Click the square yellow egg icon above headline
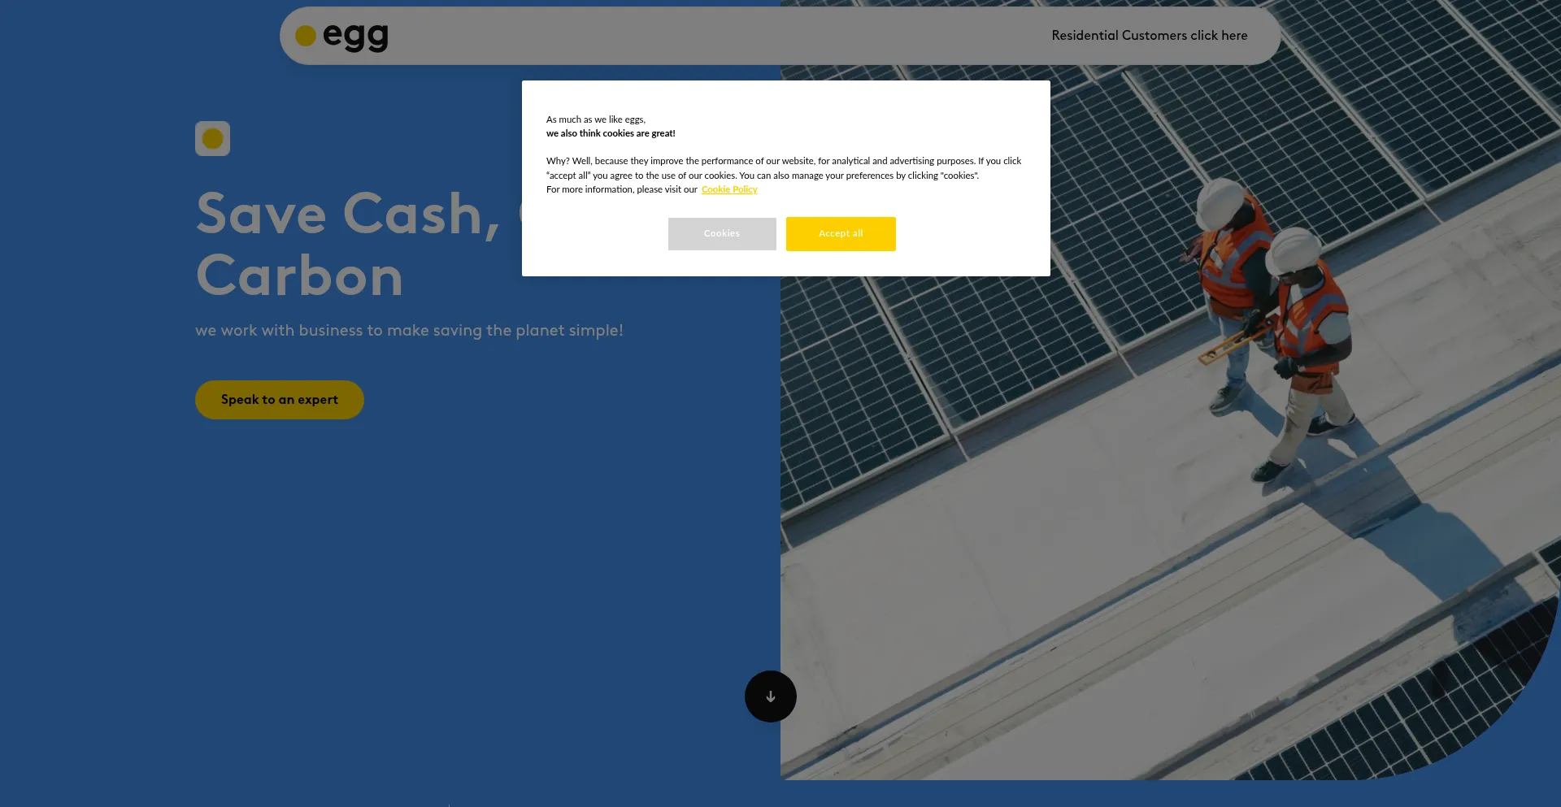The image size is (1561, 807). point(212,139)
